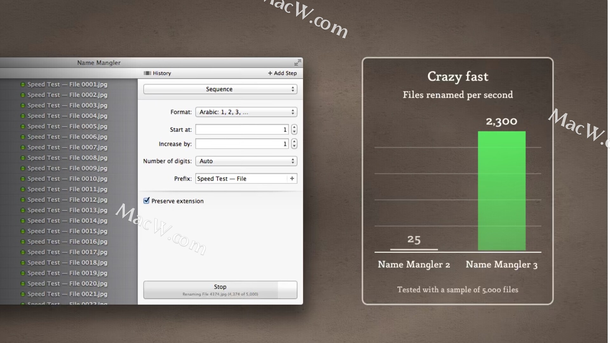Click the green Name Mangler 3 bar
Image resolution: width=610 pixels, height=343 pixels.
[502, 191]
